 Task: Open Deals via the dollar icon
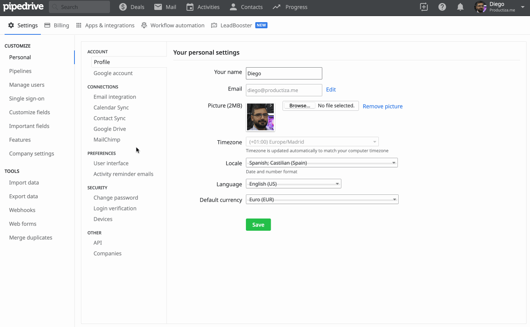[x=123, y=7]
